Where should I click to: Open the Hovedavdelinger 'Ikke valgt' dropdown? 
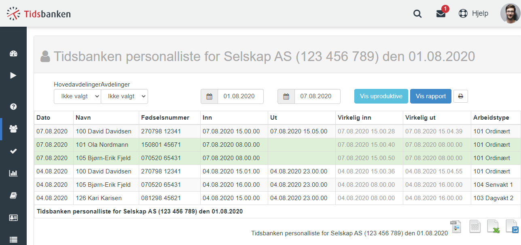[x=77, y=96]
